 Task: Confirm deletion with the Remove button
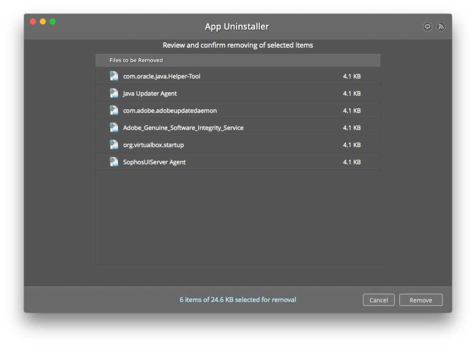click(x=421, y=300)
